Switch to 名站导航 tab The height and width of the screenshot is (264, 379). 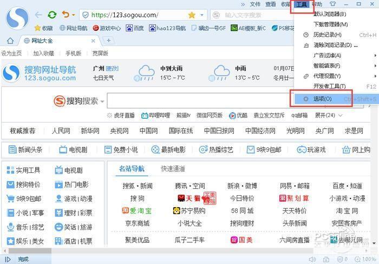[x=132, y=169]
